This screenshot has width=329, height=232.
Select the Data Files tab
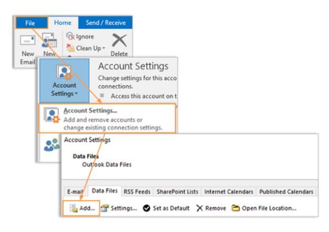click(105, 191)
